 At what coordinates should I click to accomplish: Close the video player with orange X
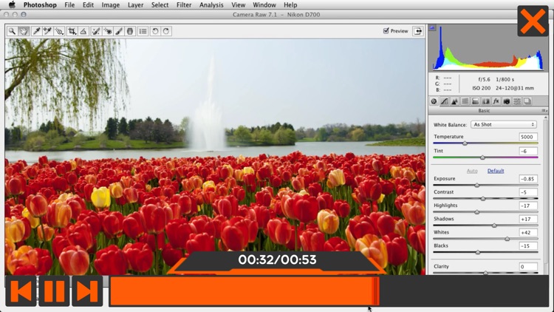point(533,21)
